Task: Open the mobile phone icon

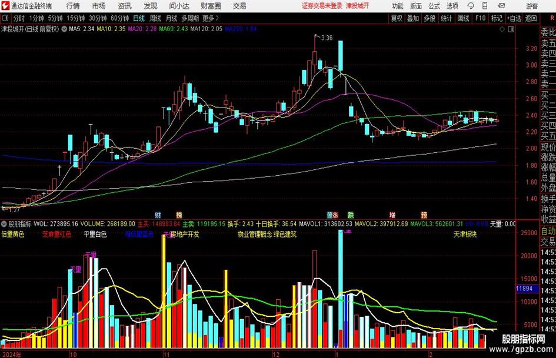Action: point(485,6)
